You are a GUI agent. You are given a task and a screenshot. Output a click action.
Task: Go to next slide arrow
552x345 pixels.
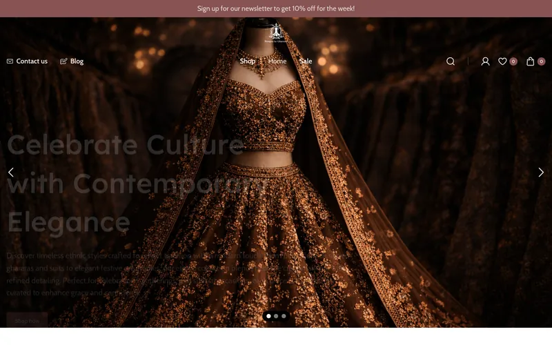click(541, 172)
